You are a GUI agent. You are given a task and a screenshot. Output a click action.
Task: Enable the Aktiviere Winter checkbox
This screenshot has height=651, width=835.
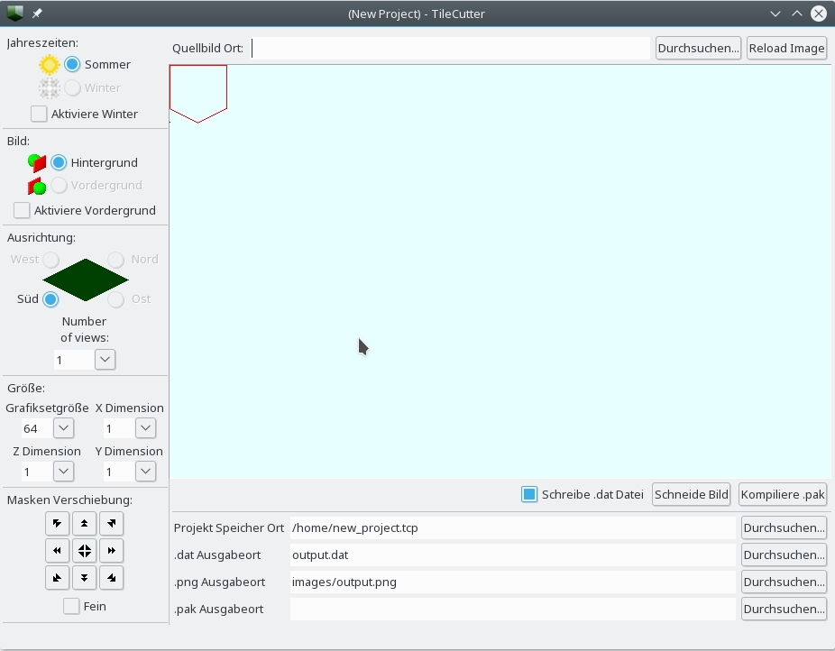[40, 114]
